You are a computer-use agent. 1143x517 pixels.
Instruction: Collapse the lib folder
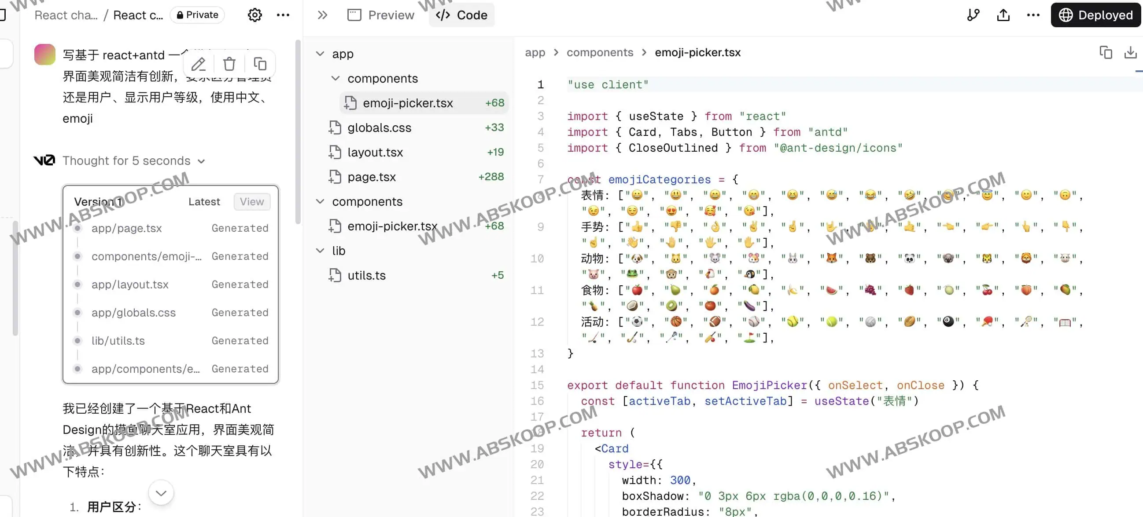click(320, 250)
